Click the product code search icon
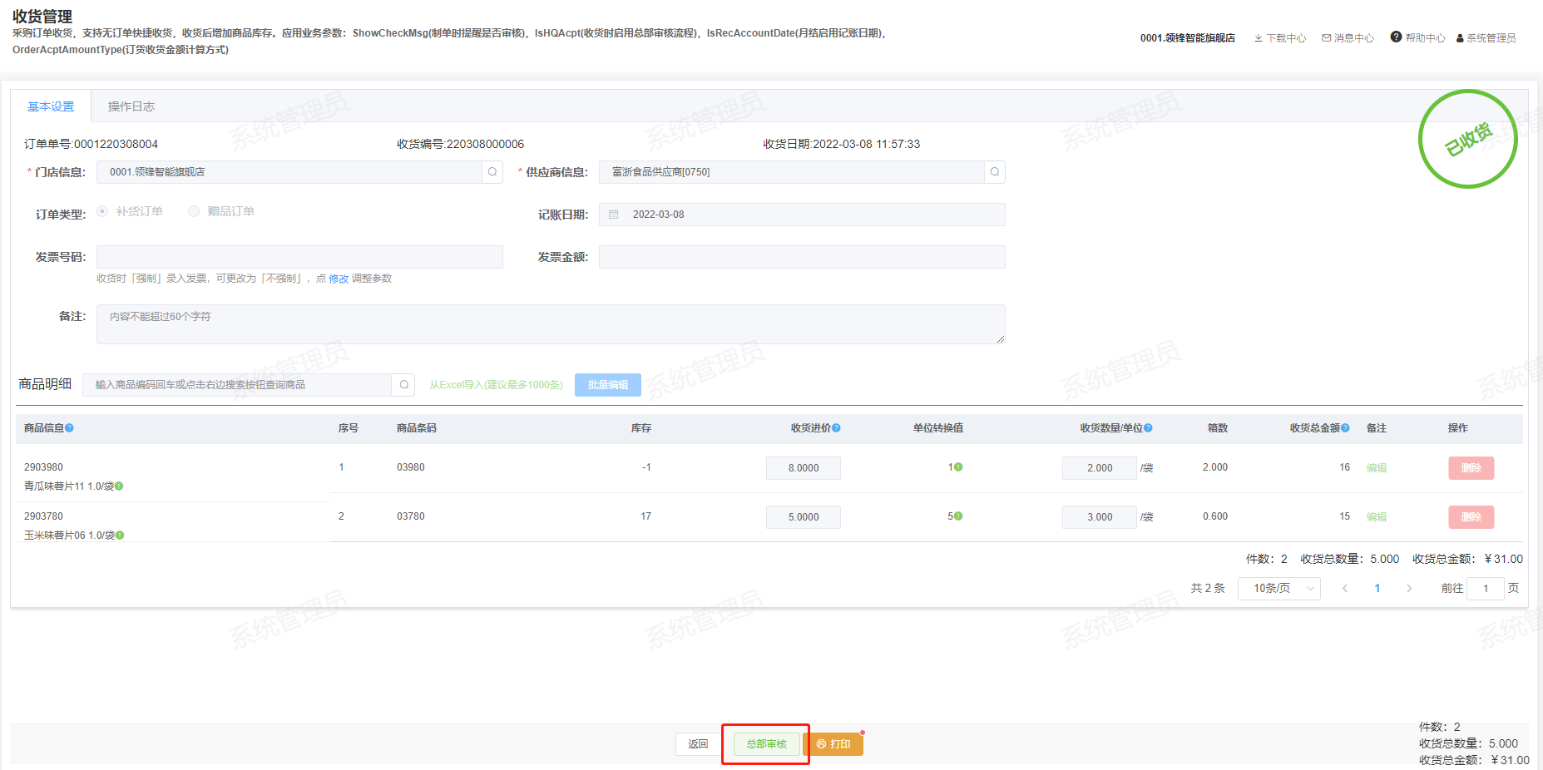 [403, 385]
